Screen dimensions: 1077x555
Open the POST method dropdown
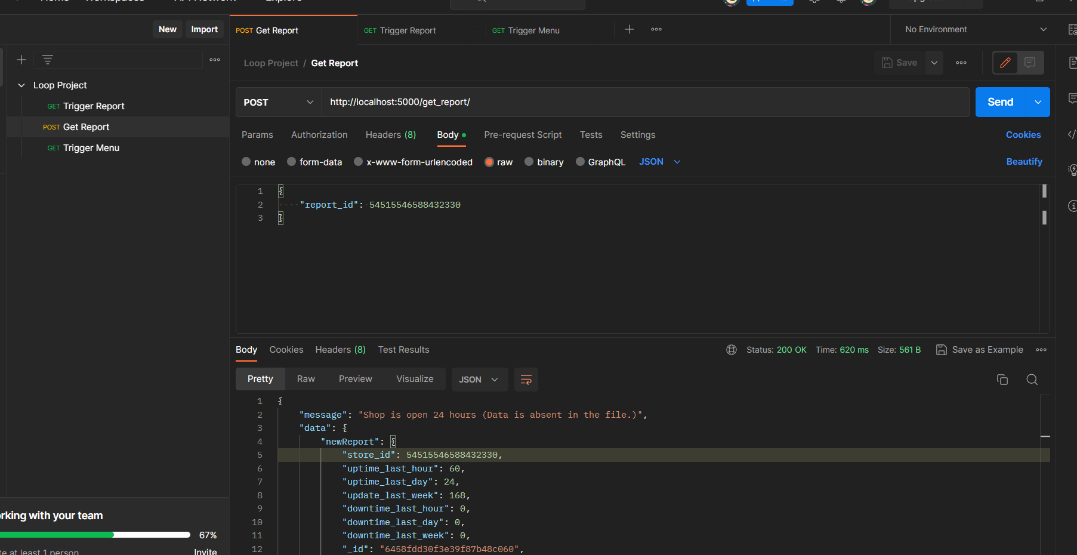(277, 102)
